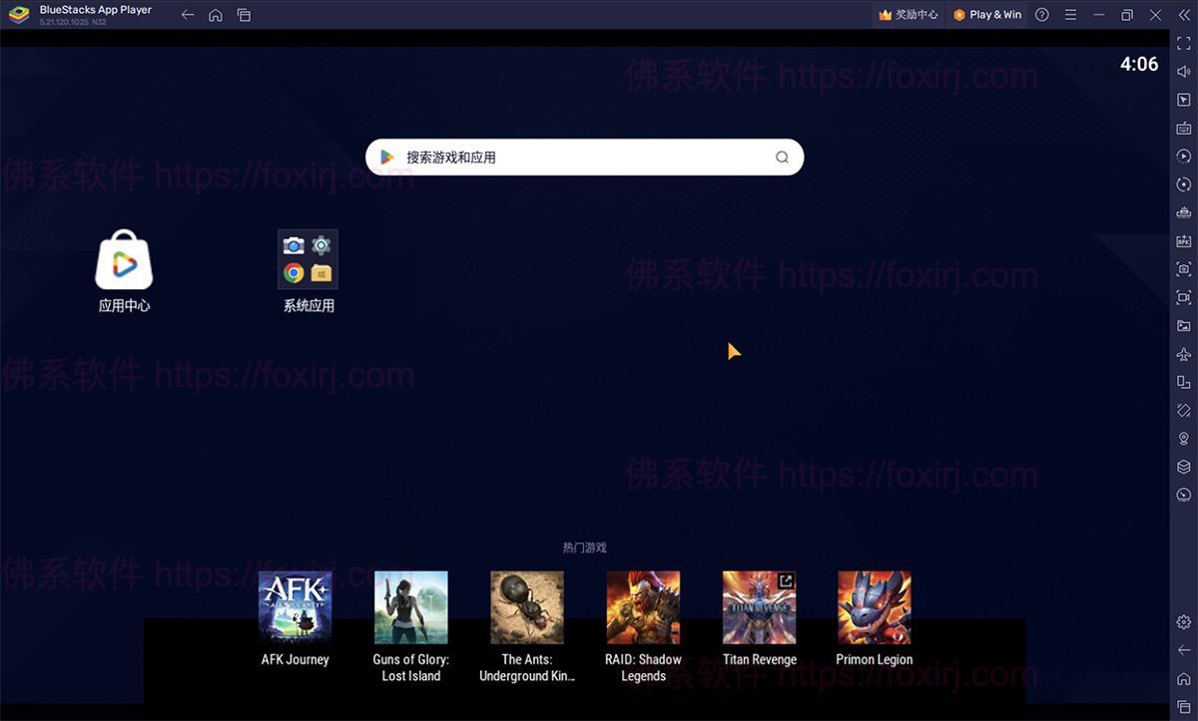
Task: Click the 搜索游戏和应用 search field
Action: coord(584,158)
